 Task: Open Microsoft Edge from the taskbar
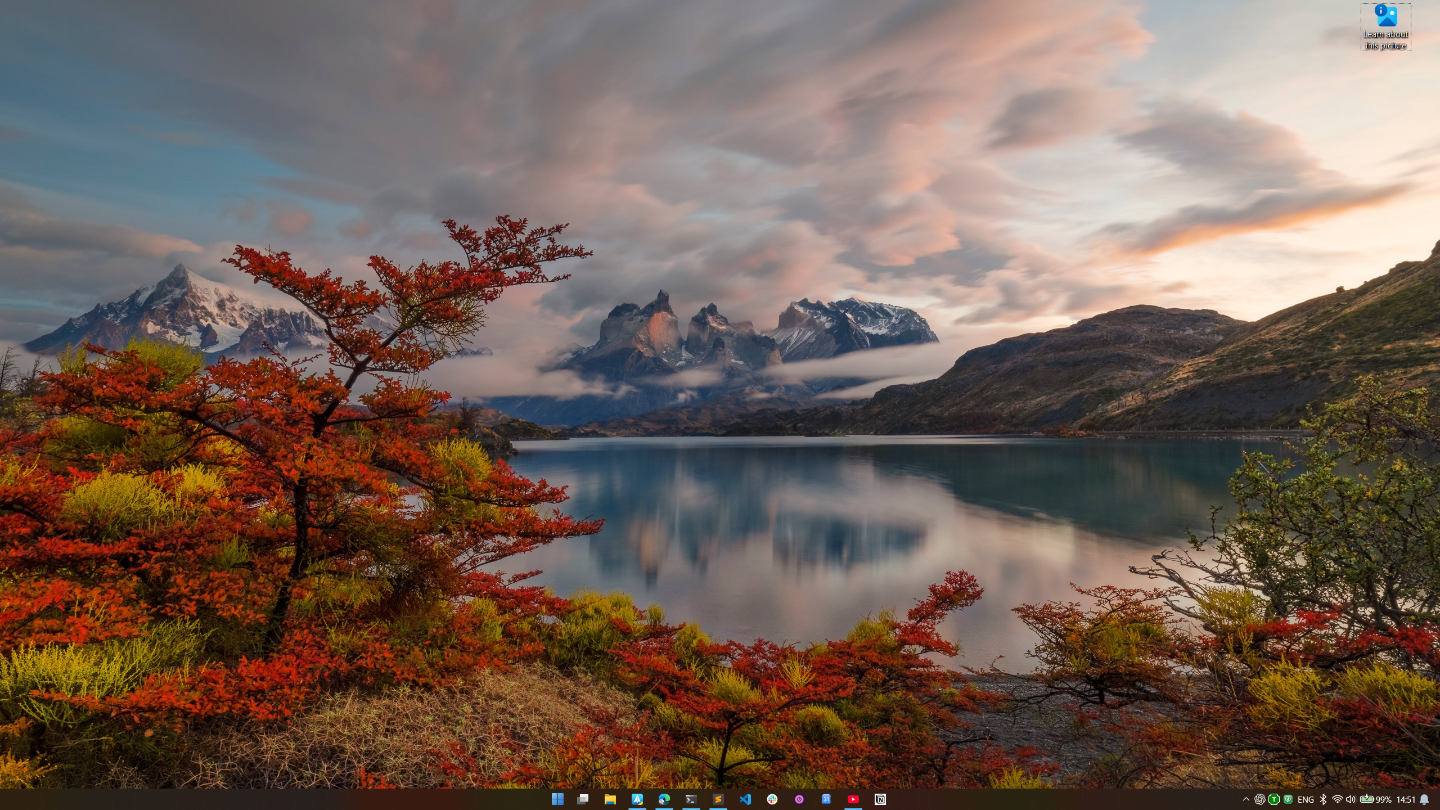[x=664, y=799]
